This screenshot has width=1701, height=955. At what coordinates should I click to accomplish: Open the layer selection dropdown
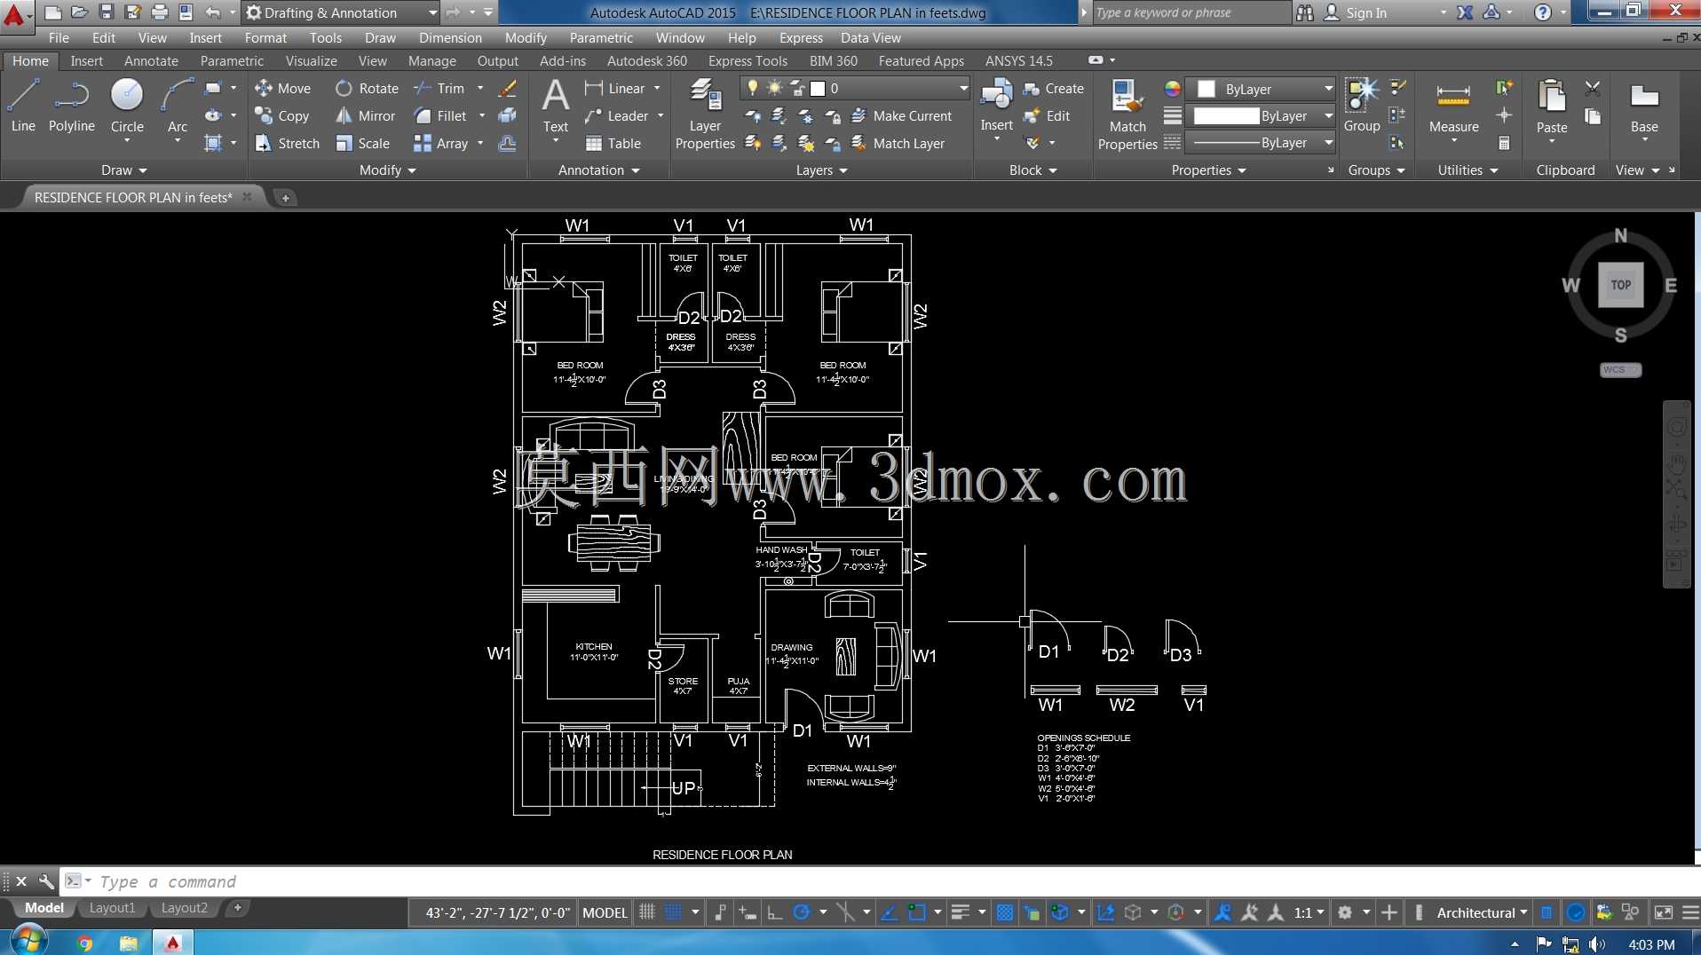(x=855, y=88)
